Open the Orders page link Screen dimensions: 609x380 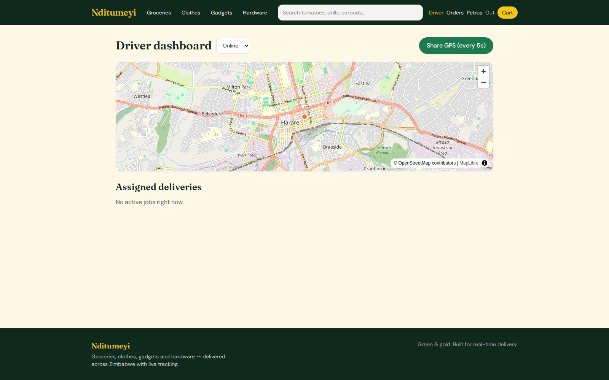[x=455, y=13]
